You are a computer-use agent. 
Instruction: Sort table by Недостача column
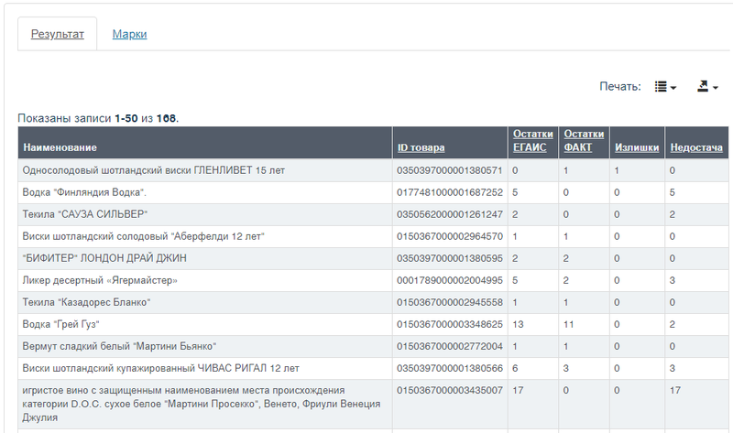pyautogui.click(x=696, y=147)
